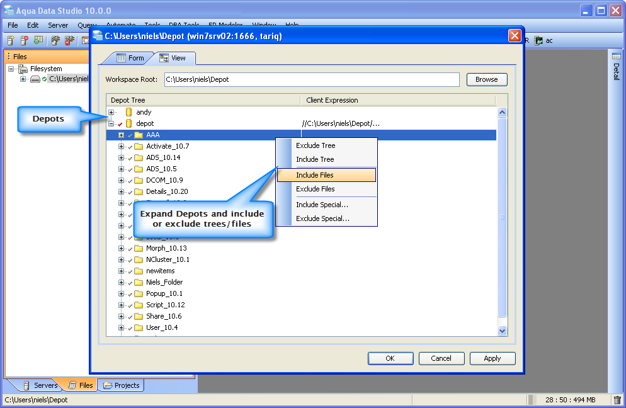Viewport: 626px width, 408px height.
Task: Click the table with green dot toolbar icon
Action: pos(38,40)
